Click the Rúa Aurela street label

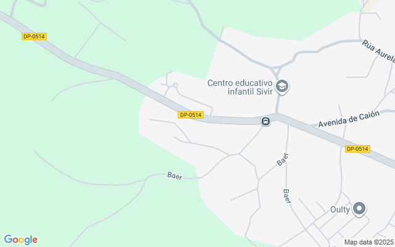[x=378, y=51]
